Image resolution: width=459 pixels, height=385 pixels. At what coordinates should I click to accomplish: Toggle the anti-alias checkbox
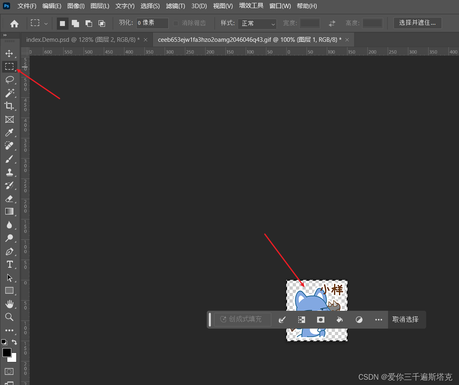(x=176, y=23)
